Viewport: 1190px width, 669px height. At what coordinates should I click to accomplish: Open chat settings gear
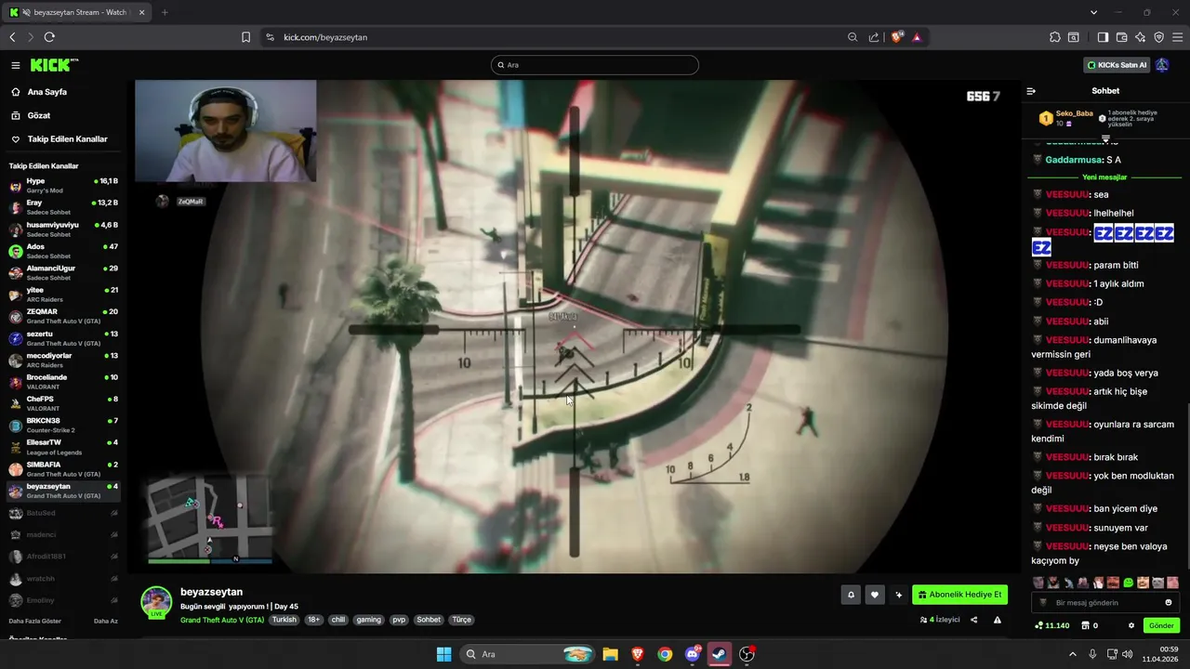[x=1131, y=625]
